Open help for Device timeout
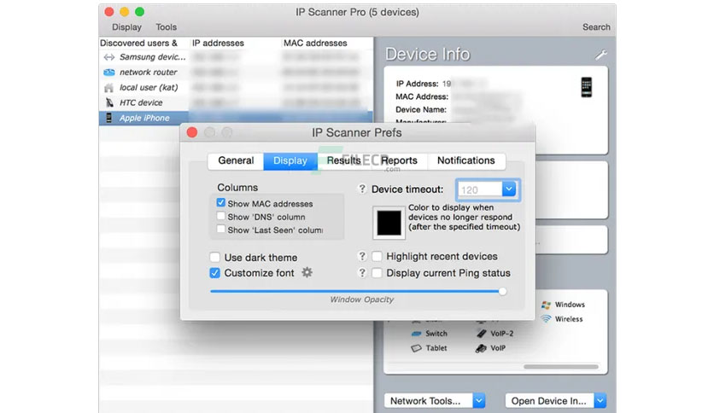The height and width of the screenshot is (413, 714). (x=362, y=189)
